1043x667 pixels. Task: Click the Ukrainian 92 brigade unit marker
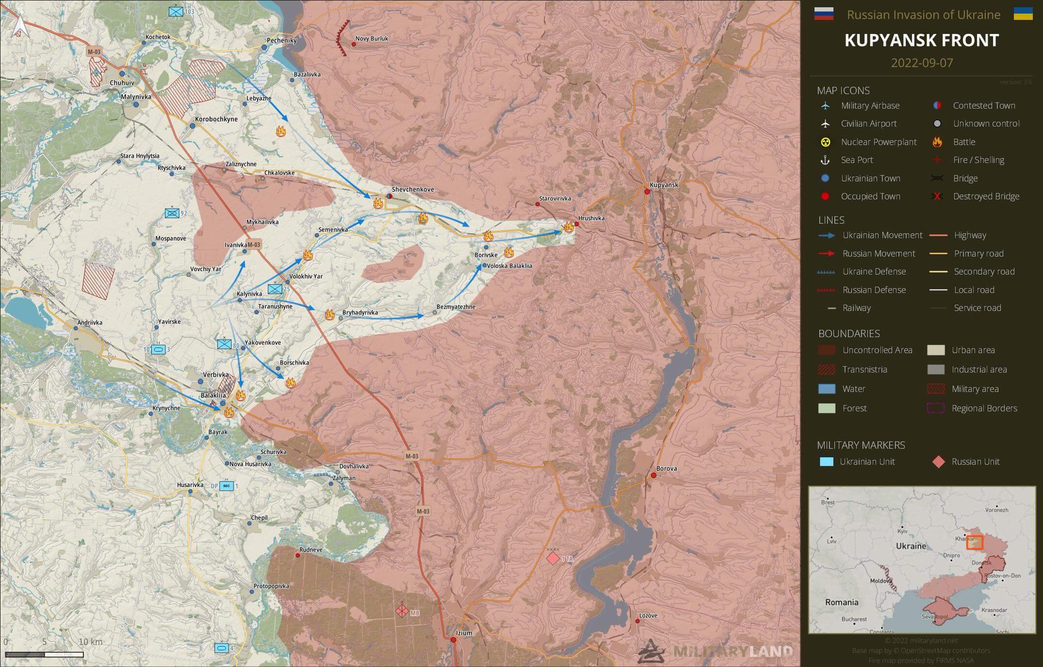172,213
